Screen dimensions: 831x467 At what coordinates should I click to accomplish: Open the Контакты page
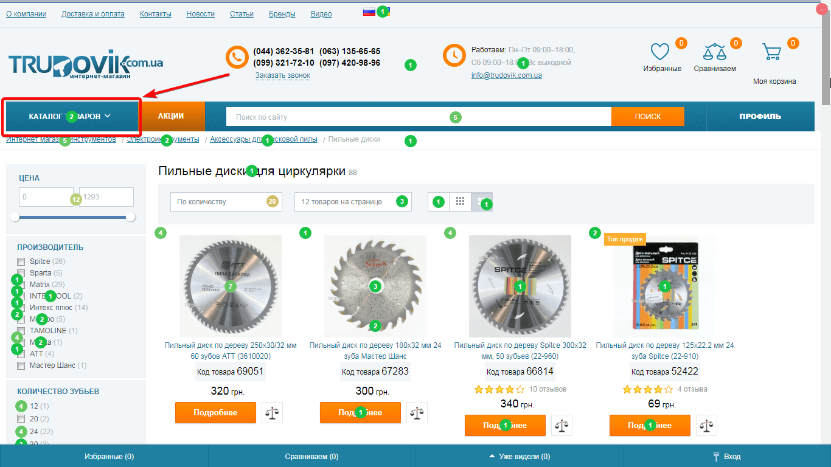click(156, 14)
